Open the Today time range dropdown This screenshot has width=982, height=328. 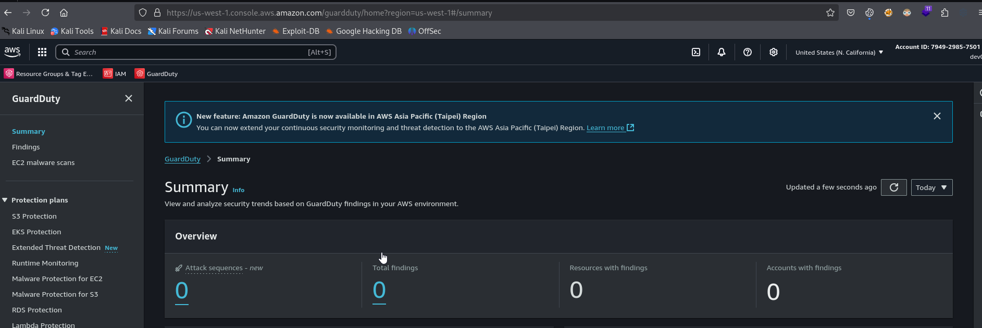pyautogui.click(x=931, y=187)
